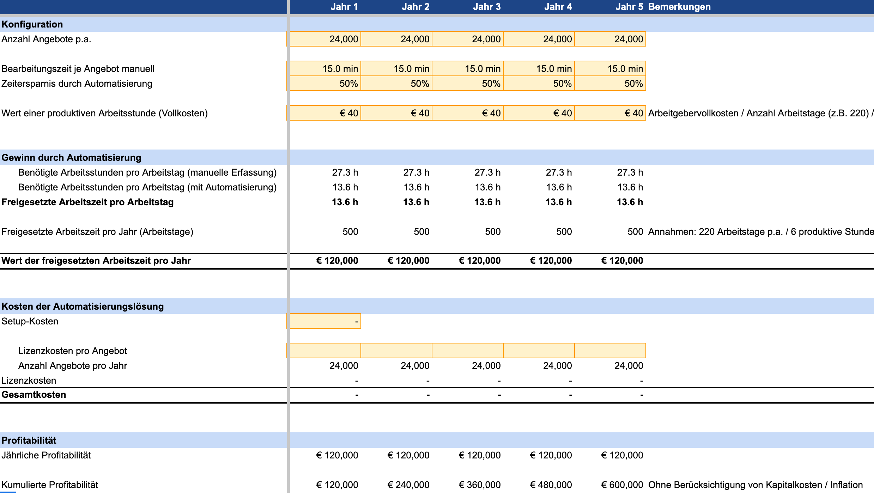Screen dimensions: 874x493
Task: Click the Arbeitgebervollkosten remark text
Action: tap(761, 113)
